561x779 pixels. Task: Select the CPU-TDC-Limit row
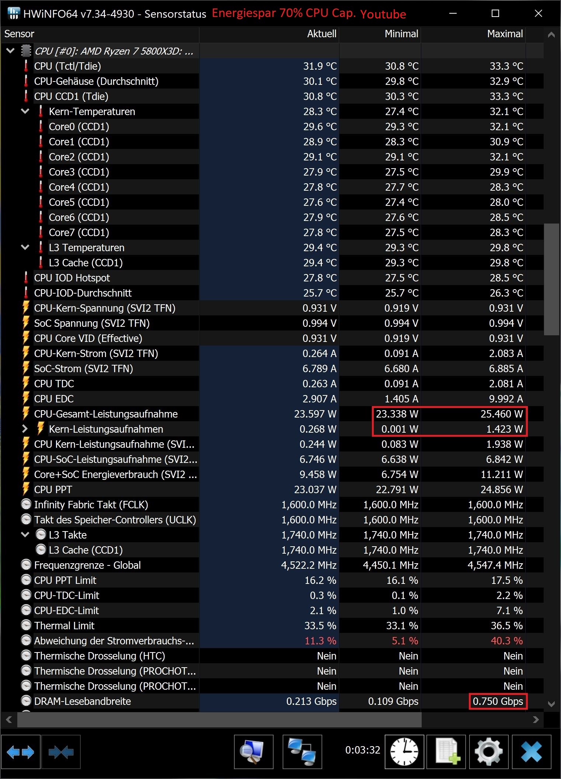[x=272, y=595]
